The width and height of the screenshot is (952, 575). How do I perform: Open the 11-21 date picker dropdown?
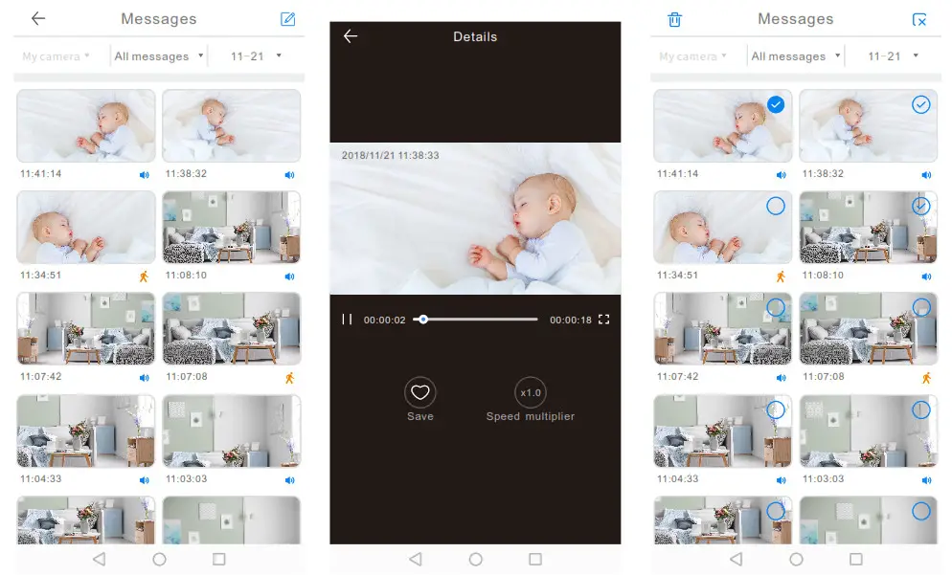point(254,55)
